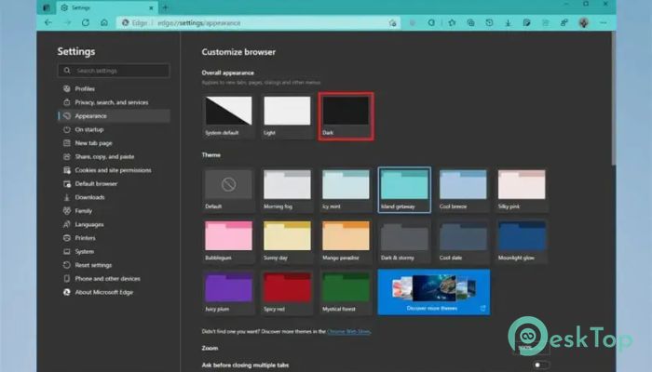Open the profile avatar menu
Viewport: 652px width, 372px height.
click(x=583, y=23)
